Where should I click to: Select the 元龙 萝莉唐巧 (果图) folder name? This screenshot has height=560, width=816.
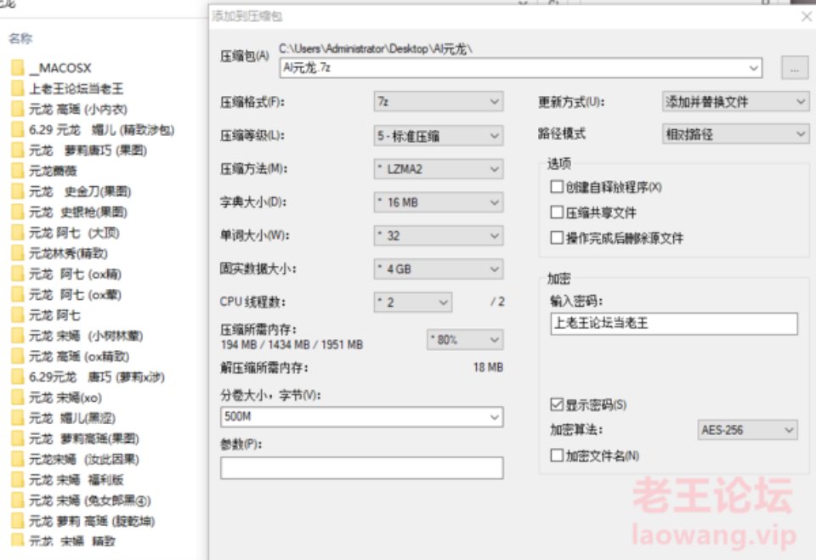[88, 150]
